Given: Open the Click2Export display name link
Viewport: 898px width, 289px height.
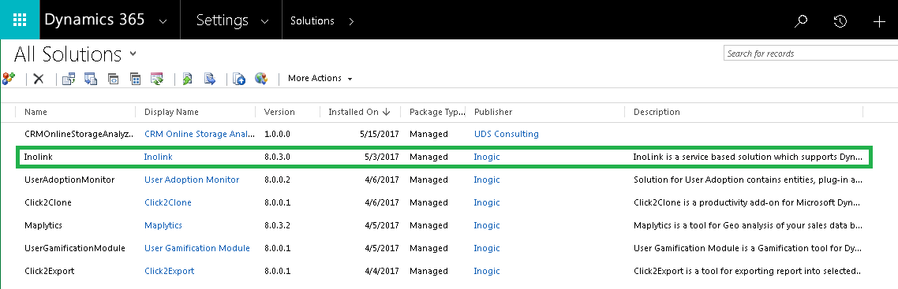Looking at the screenshot, I should pyautogui.click(x=169, y=272).
